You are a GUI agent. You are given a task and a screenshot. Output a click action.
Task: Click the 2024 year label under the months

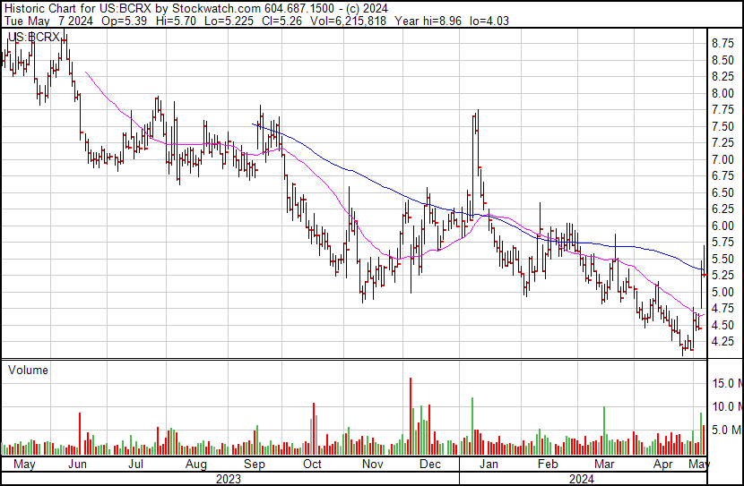click(582, 479)
